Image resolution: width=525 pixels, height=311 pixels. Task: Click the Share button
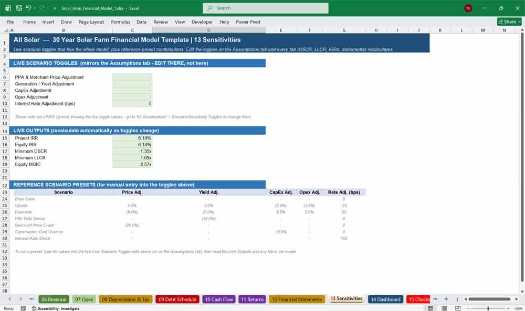point(509,22)
